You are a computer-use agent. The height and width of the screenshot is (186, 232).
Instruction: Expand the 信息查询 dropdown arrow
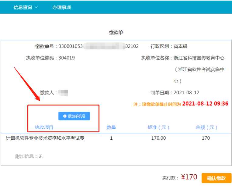tap(36, 7)
